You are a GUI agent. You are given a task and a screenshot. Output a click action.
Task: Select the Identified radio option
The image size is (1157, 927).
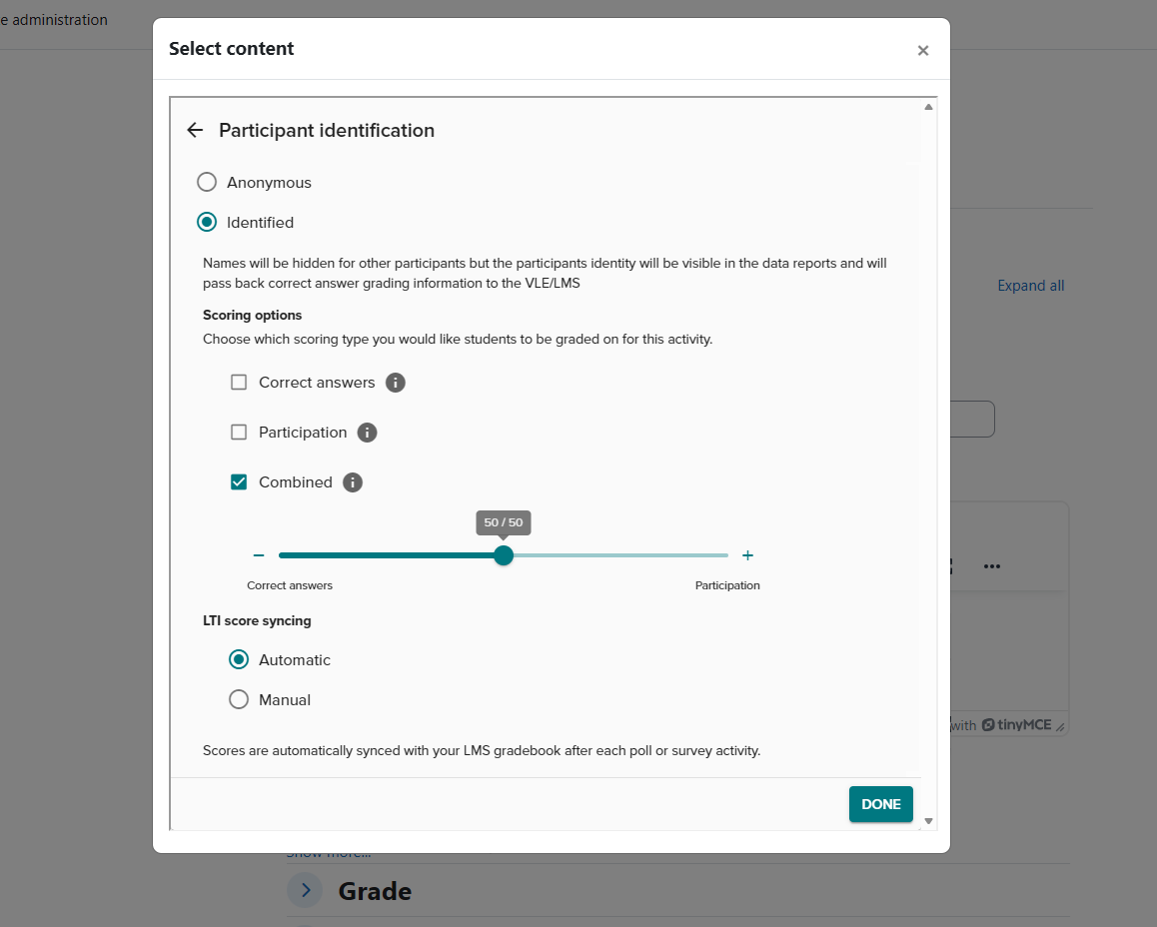pos(207,222)
